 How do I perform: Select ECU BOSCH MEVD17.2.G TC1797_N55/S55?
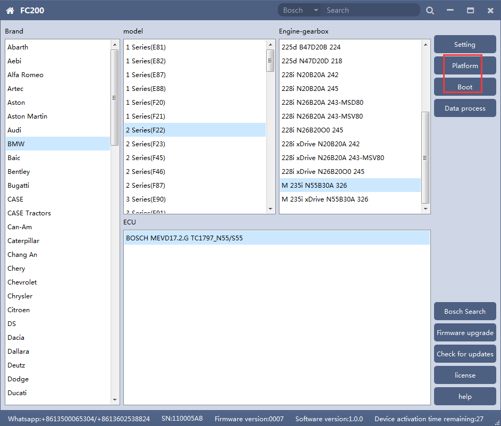pyautogui.click(x=277, y=238)
